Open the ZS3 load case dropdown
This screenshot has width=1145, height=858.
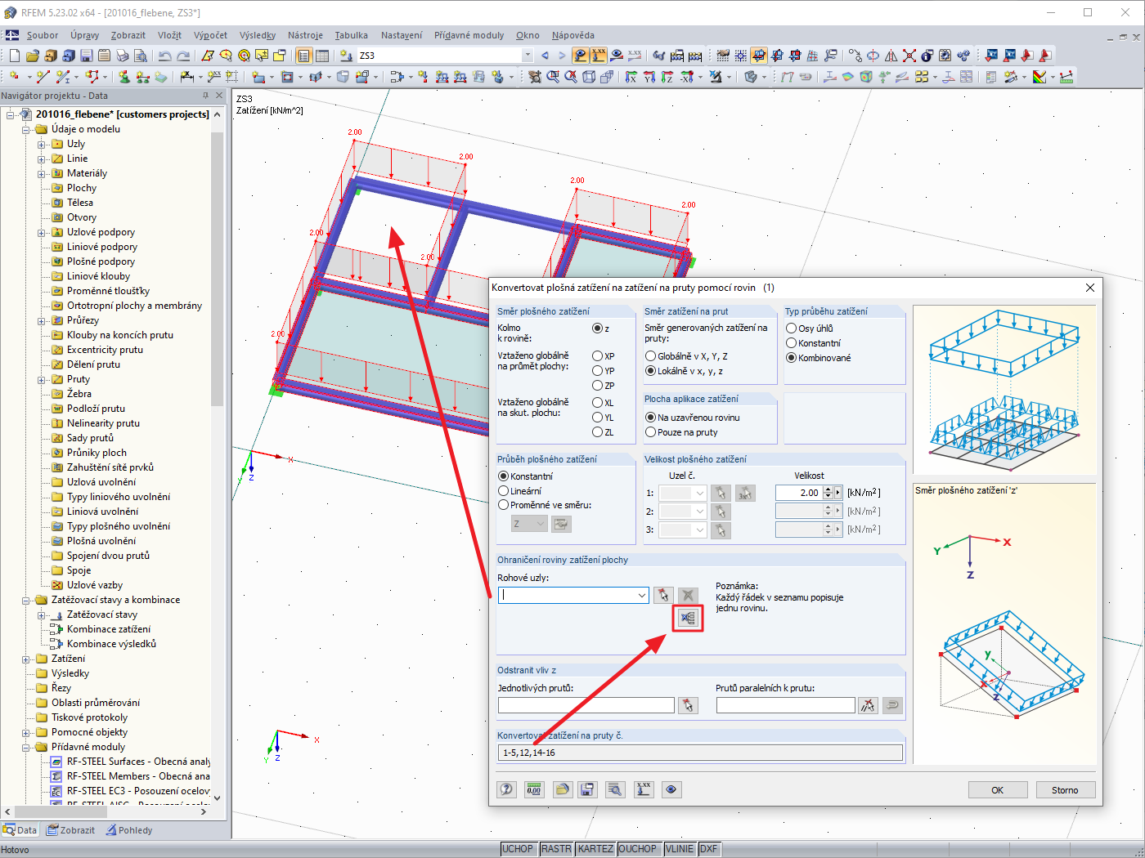[x=528, y=56]
